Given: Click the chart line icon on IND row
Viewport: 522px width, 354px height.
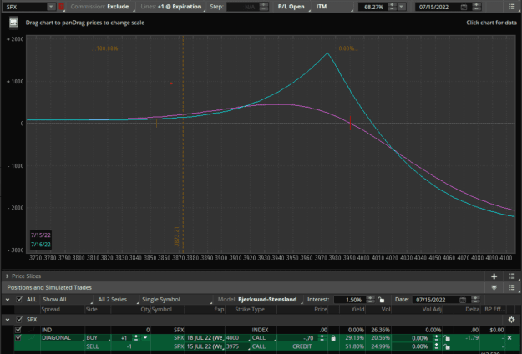Looking at the screenshot, I should (32, 330).
